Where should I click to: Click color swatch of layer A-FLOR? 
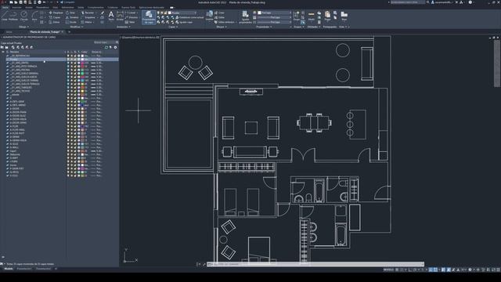pos(82,126)
